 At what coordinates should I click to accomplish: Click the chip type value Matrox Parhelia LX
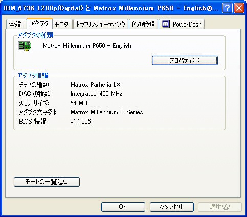96,85
